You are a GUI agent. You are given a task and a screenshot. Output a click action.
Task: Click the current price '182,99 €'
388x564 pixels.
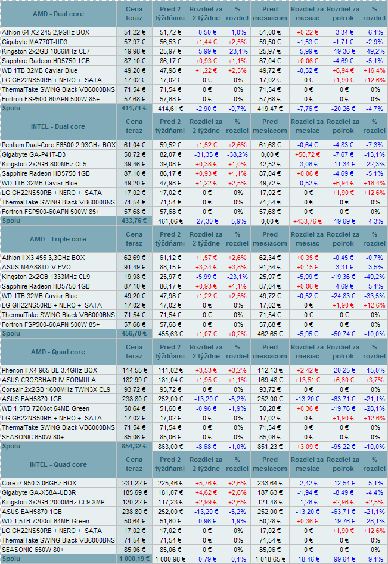[135, 380]
